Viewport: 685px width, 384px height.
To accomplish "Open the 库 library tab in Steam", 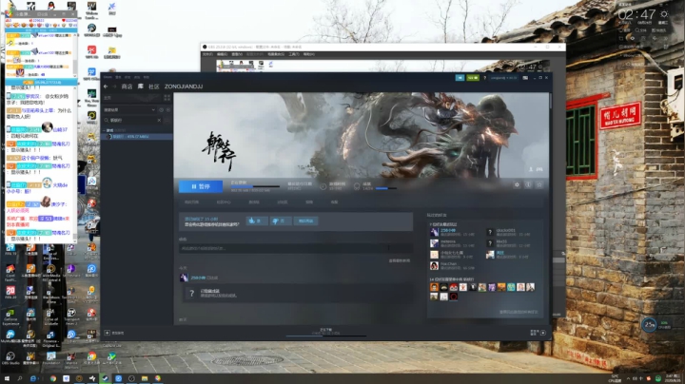I will click(x=141, y=86).
